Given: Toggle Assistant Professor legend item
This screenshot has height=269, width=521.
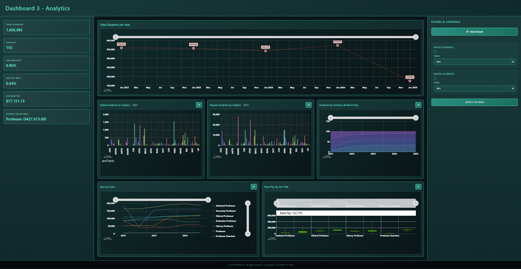Looking at the screenshot, I should pyautogui.click(x=224, y=206).
